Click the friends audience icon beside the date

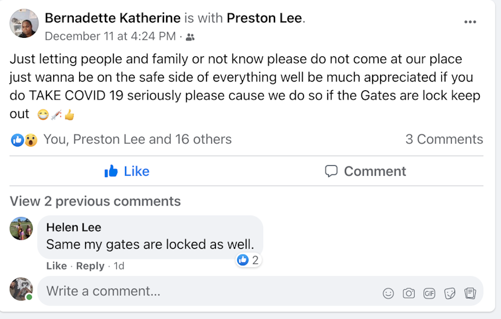pos(191,37)
